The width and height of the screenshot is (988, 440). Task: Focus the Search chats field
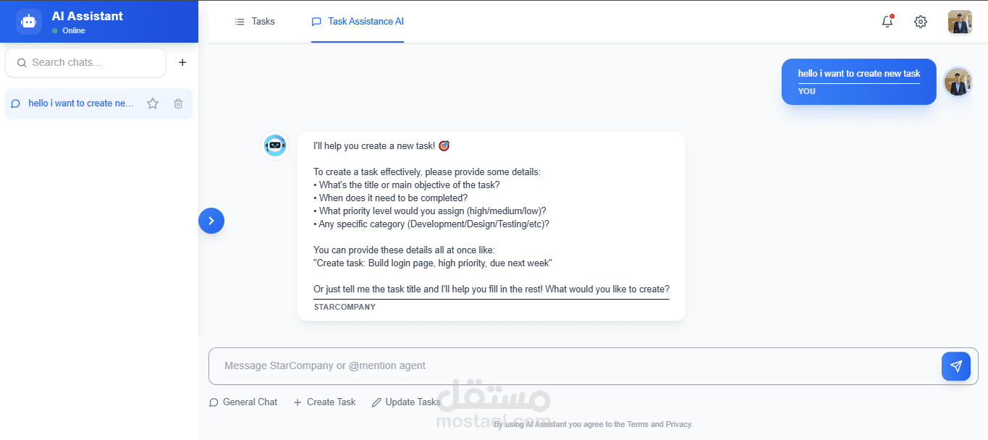(x=85, y=62)
